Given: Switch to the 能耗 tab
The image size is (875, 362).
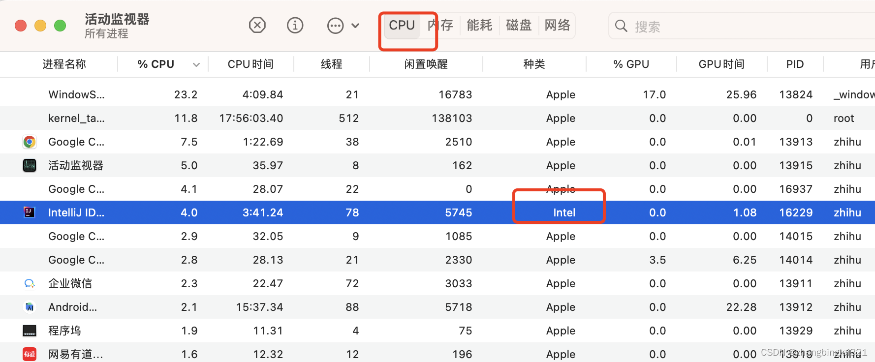Looking at the screenshot, I should 479,25.
